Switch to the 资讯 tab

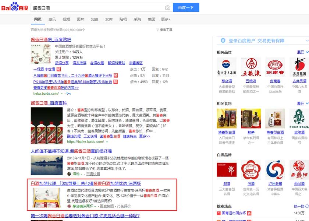pos(52,19)
